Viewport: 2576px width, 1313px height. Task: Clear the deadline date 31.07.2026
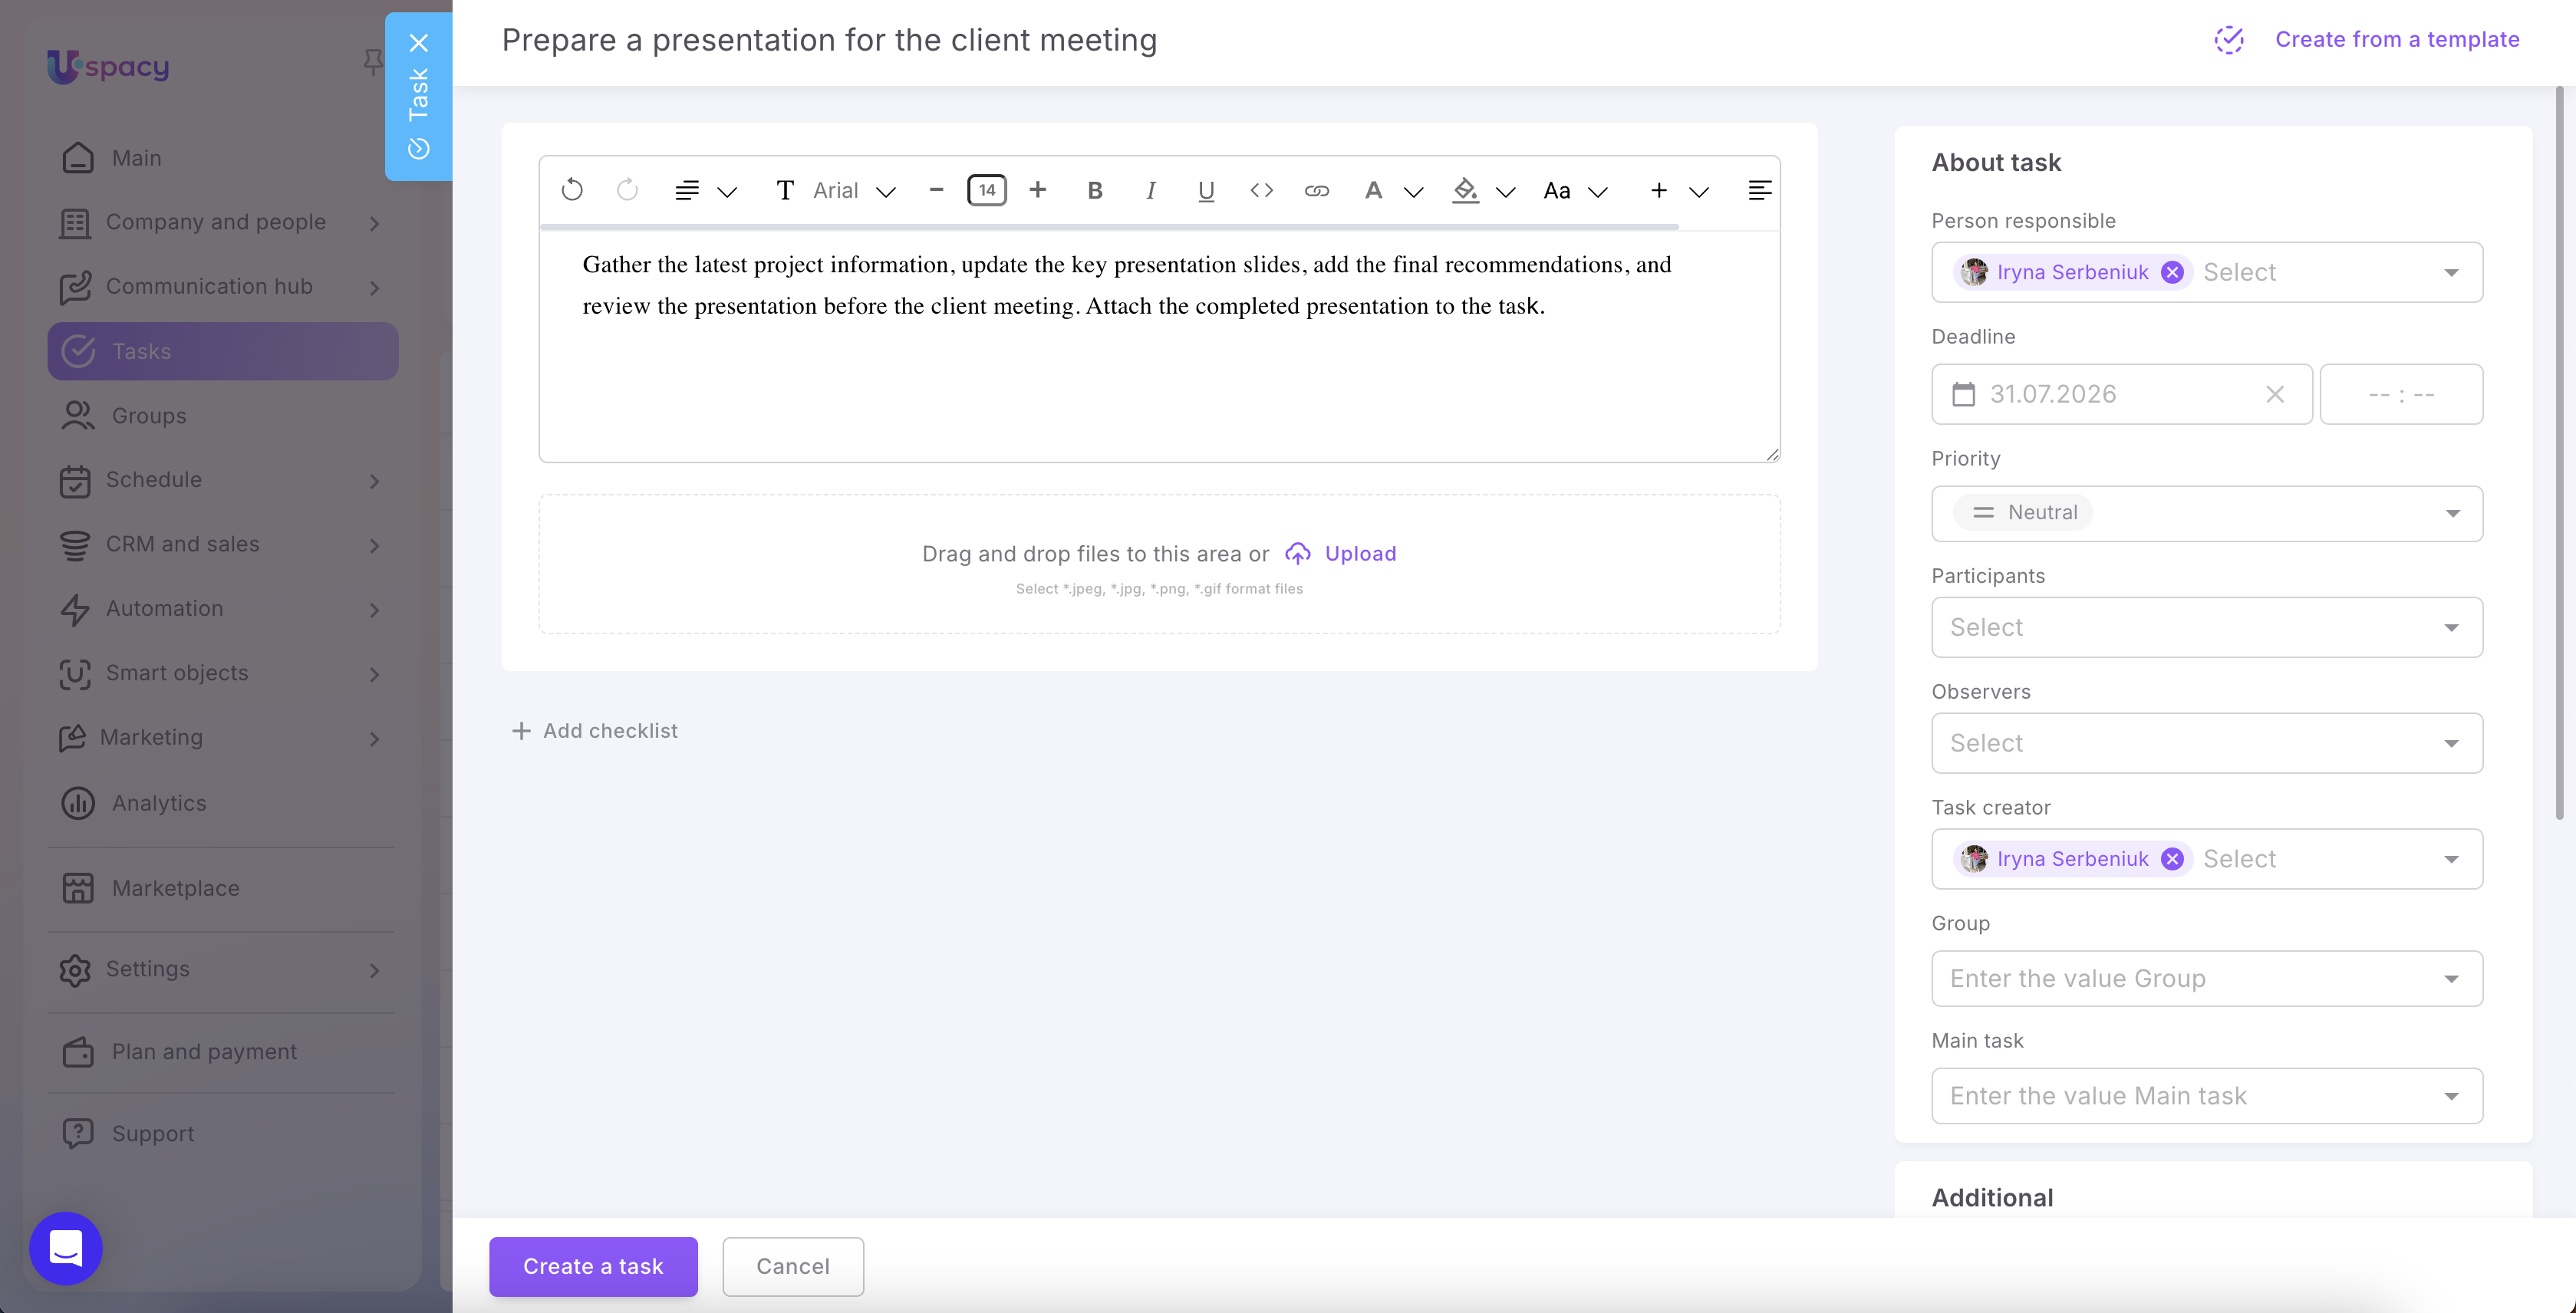(2275, 394)
